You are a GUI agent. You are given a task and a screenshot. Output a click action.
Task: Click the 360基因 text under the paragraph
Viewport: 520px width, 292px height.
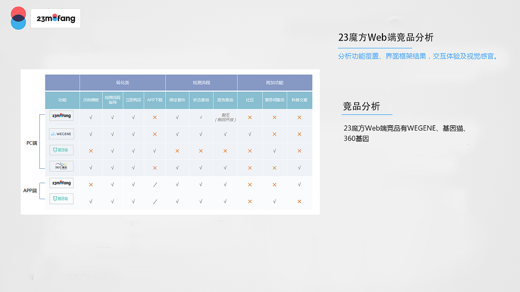(356, 139)
